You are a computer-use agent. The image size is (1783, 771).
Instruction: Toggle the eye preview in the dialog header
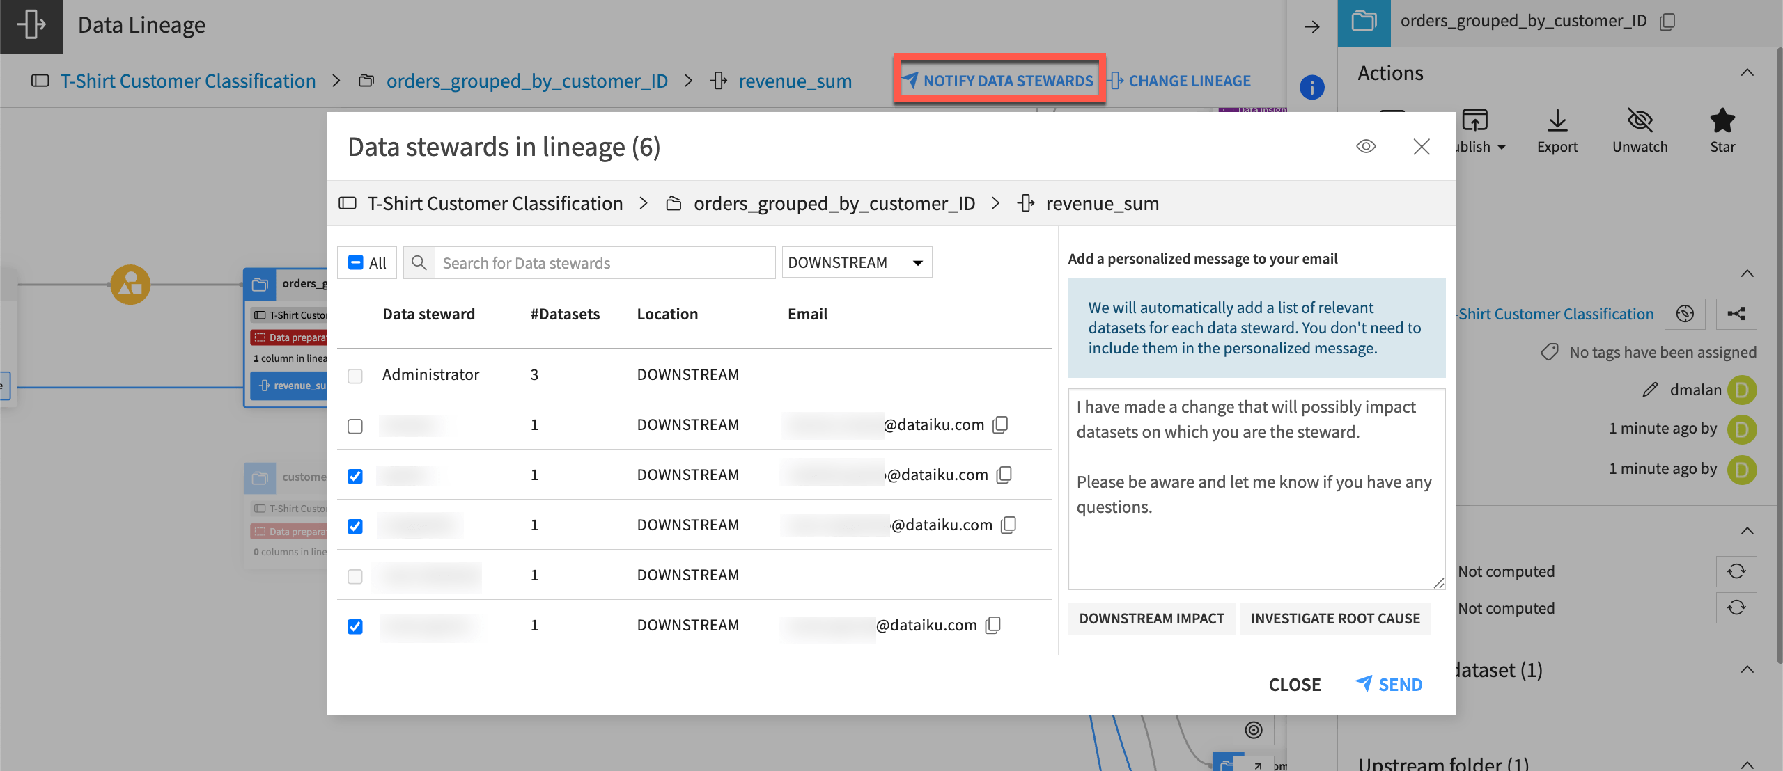point(1365,146)
